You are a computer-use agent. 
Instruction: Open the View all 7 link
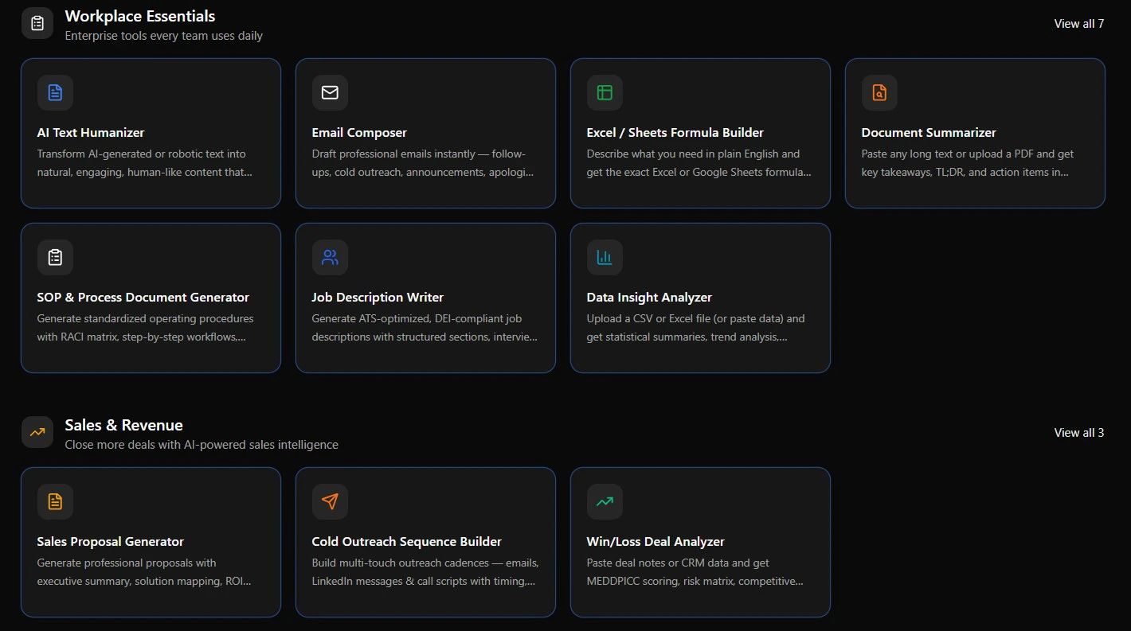point(1078,23)
